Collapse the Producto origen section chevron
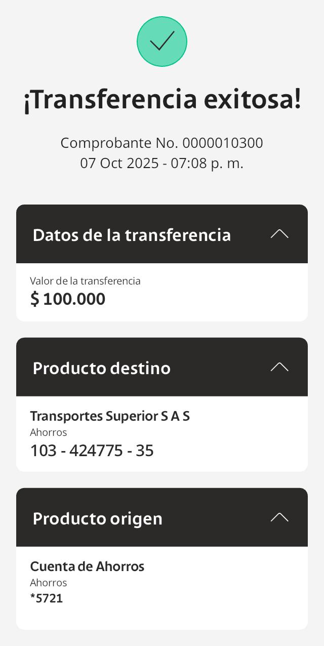 [279, 517]
